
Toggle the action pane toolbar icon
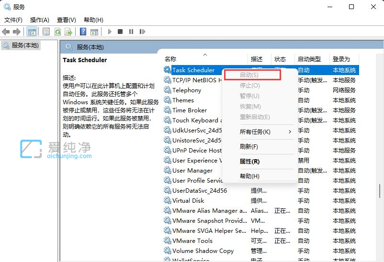click(94, 32)
